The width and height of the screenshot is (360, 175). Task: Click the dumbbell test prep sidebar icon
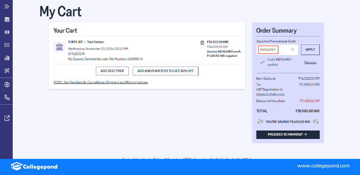6,32
